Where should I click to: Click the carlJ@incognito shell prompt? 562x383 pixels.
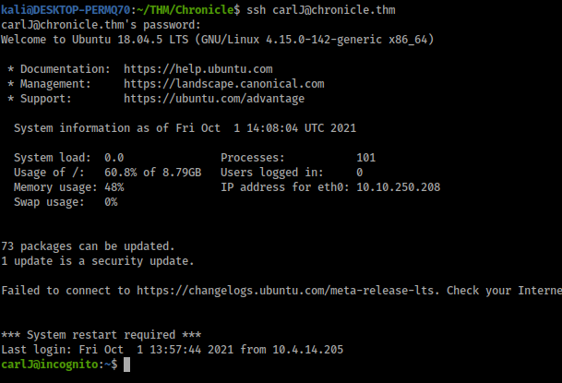click(x=55, y=365)
